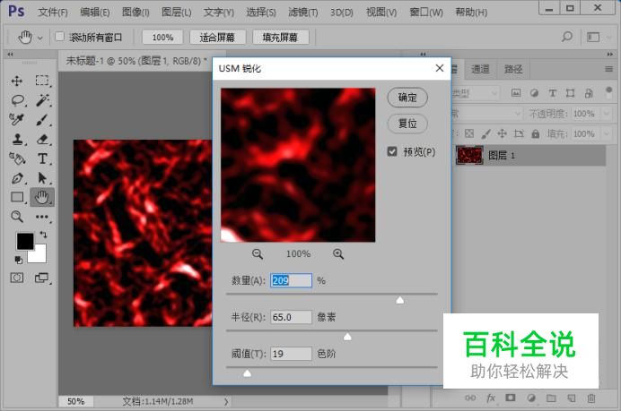Toggle lock all for layer
The height and width of the screenshot is (411, 621).
[x=536, y=134]
